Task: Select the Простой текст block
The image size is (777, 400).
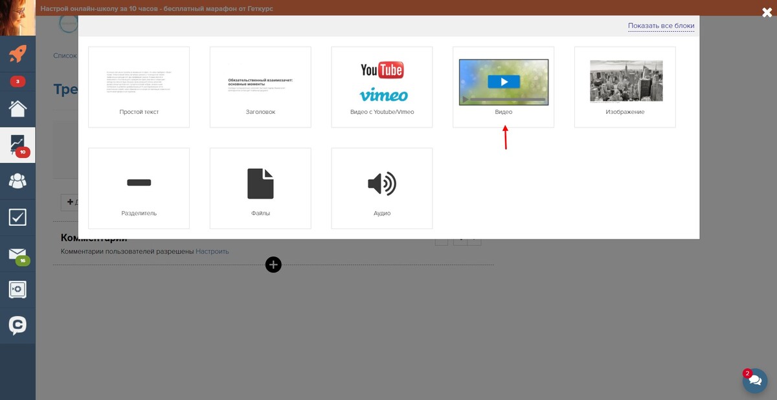Action: pyautogui.click(x=139, y=87)
